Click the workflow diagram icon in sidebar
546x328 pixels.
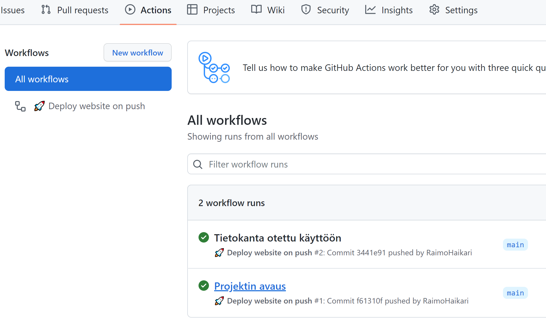(x=20, y=106)
